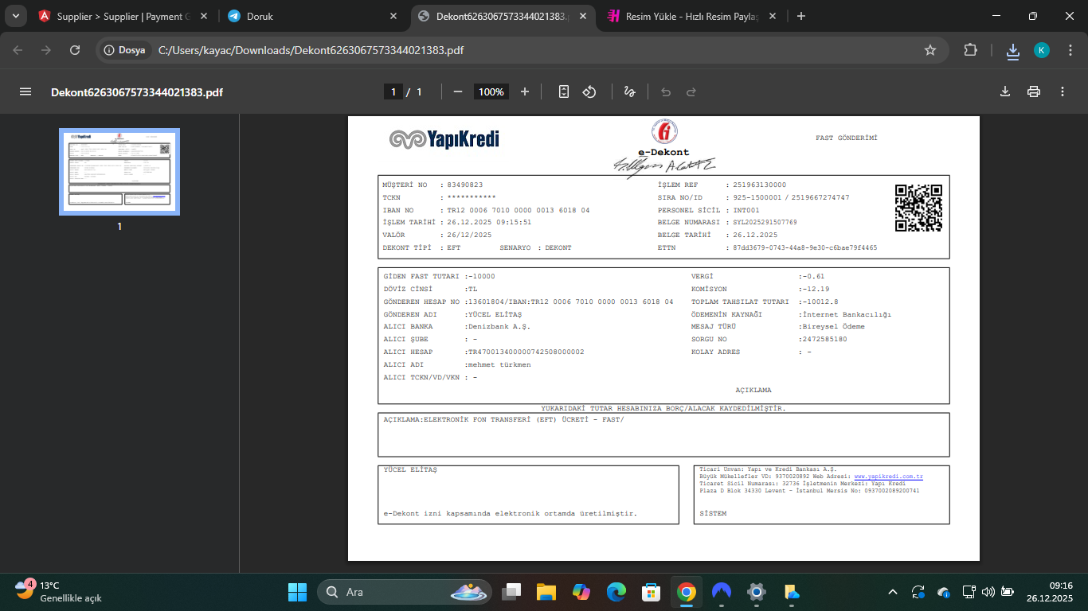Click receiver name mehmet türkmen

pos(499,364)
